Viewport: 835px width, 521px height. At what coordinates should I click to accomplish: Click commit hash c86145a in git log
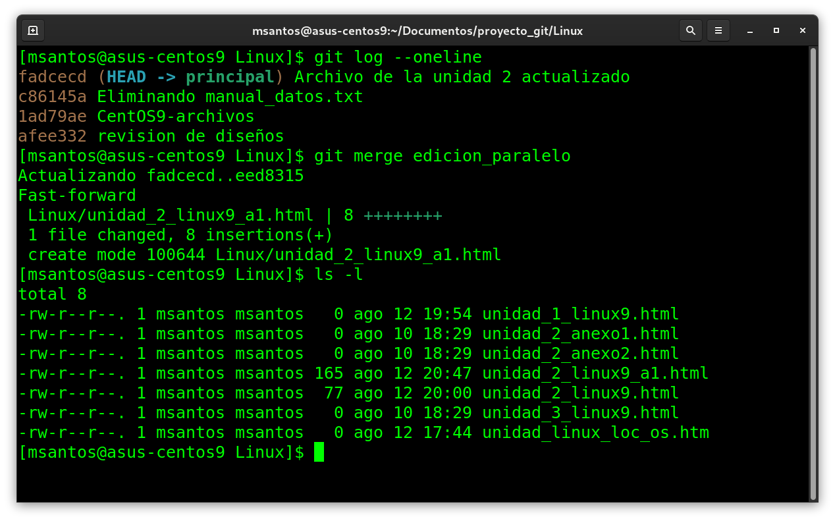pyautogui.click(x=52, y=97)
